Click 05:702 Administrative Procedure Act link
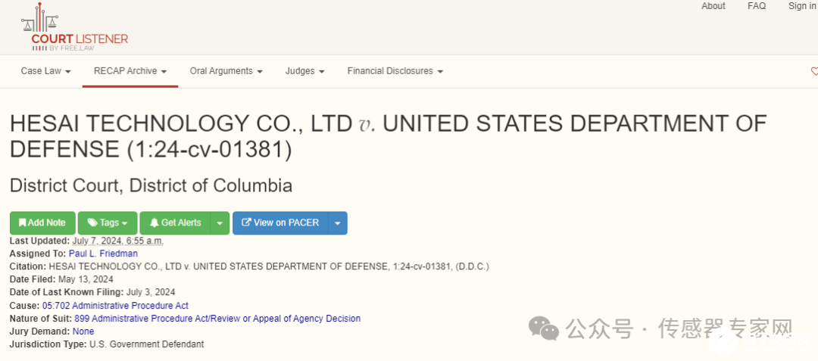 (x=115, y=306)
